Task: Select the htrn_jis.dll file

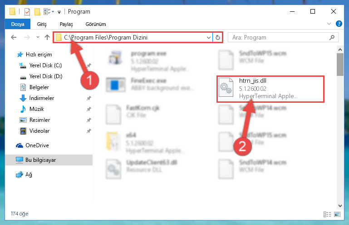Action: coord(270,89)
